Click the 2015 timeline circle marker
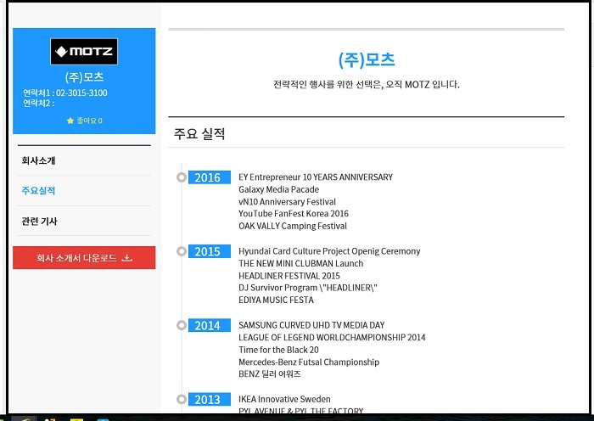Screen dimensions: 594x421 point(181,251)
